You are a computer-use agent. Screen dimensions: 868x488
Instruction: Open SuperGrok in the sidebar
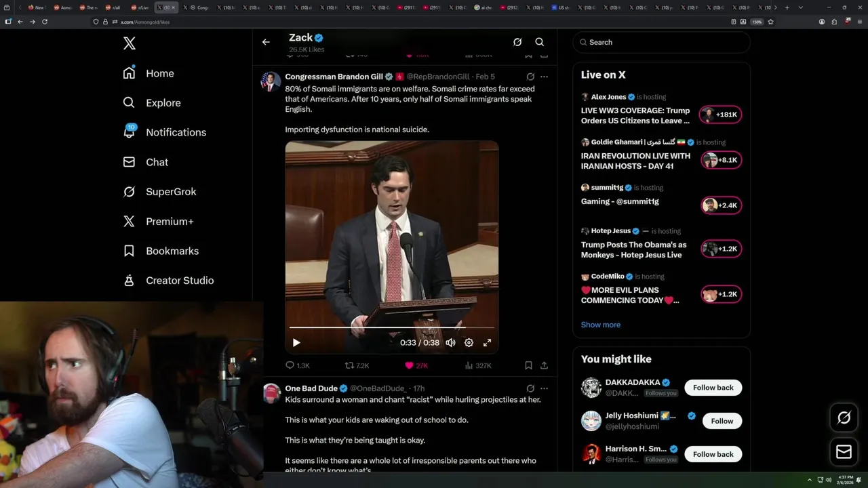click(159, 192)
